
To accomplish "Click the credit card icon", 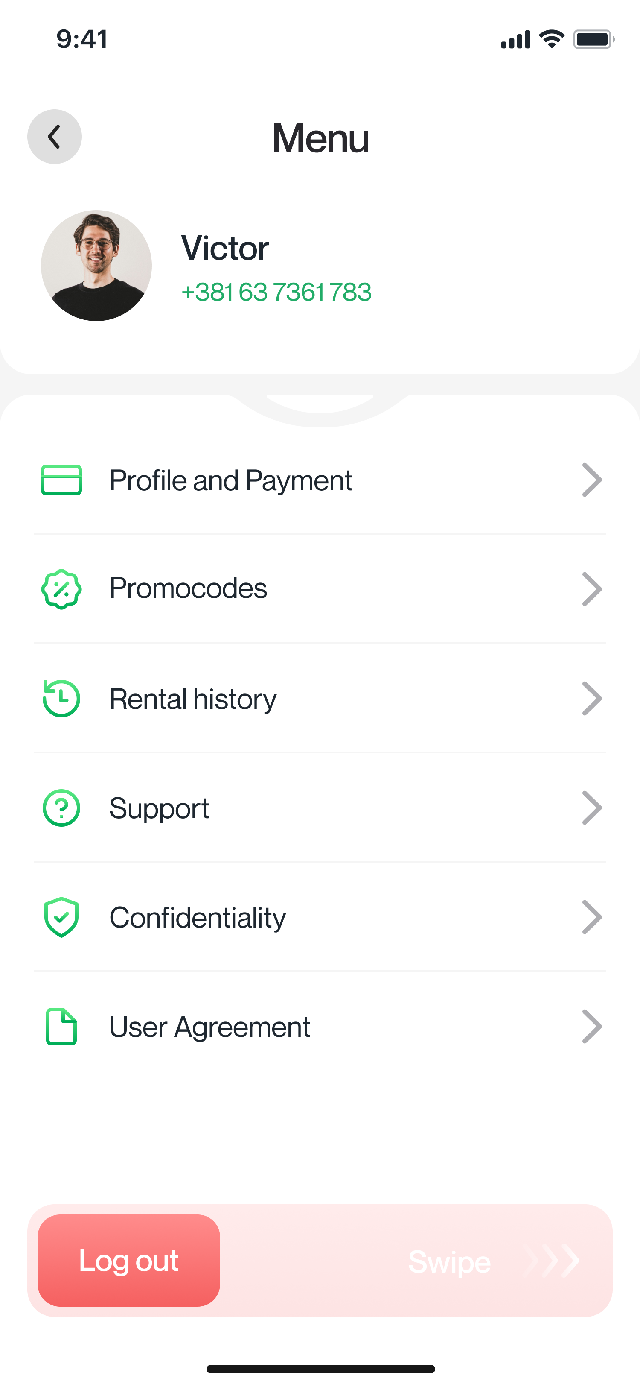I will [x=61, y=480].
